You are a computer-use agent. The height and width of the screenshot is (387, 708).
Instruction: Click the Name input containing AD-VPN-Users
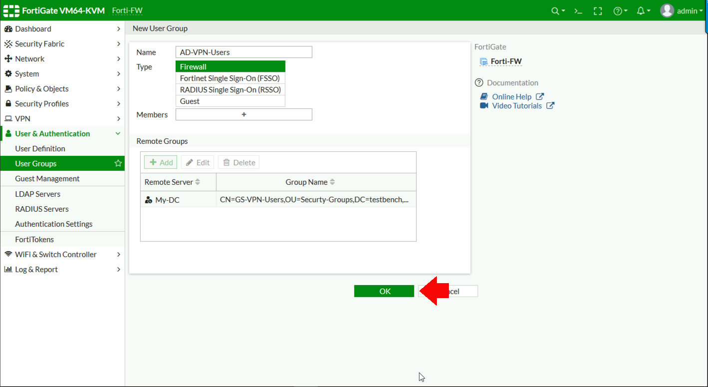244,52
